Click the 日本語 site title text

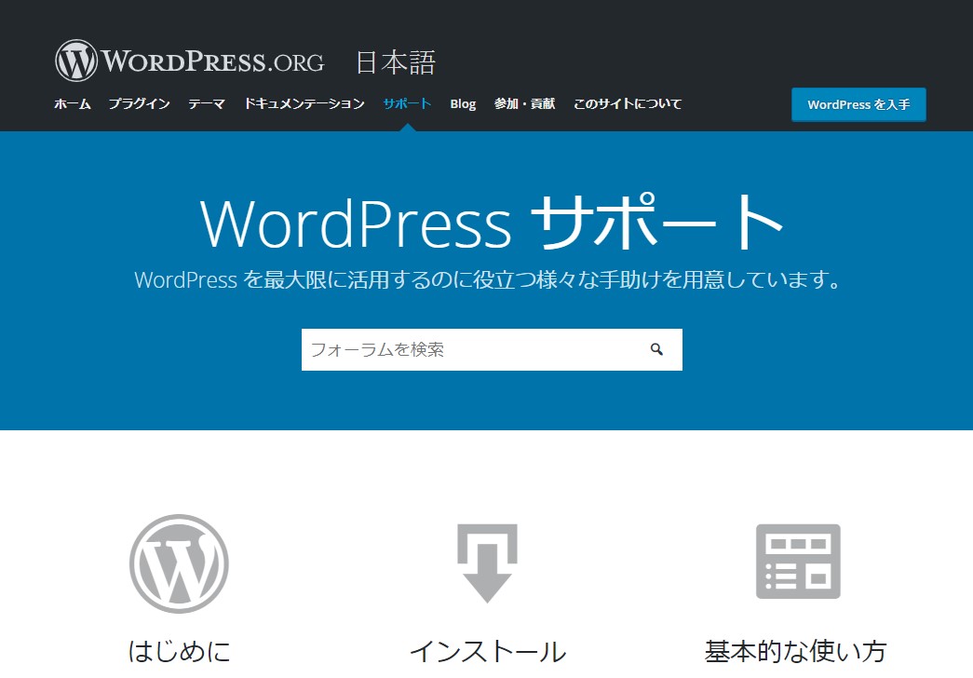[x=396, y=62]
